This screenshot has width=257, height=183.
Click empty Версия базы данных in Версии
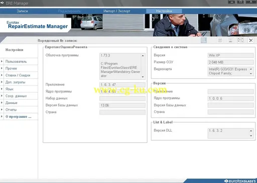(x=230, y=105)
